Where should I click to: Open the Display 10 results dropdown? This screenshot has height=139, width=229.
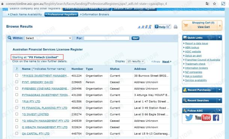(136, 61)
